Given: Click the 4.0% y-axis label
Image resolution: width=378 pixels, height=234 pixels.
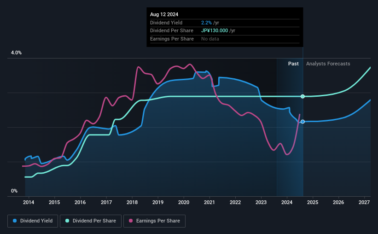Looking at the screenshot, I should click(16, 53).
